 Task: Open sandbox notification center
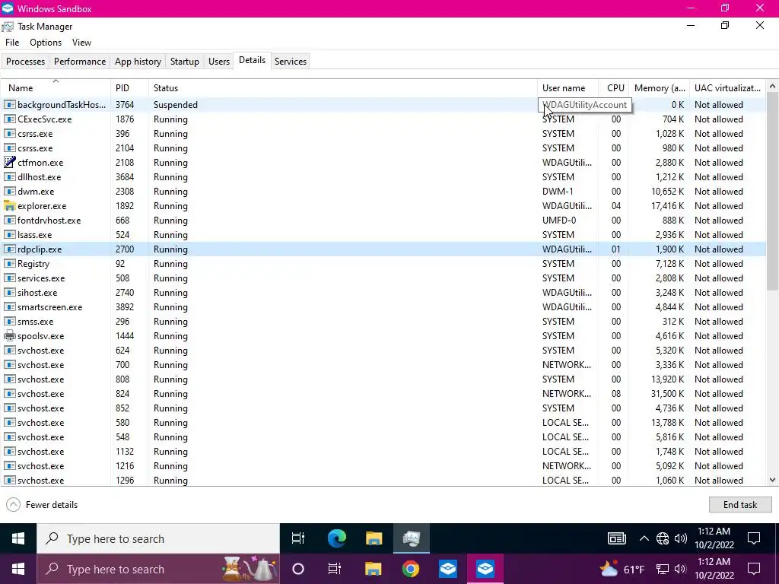(754, 538)
